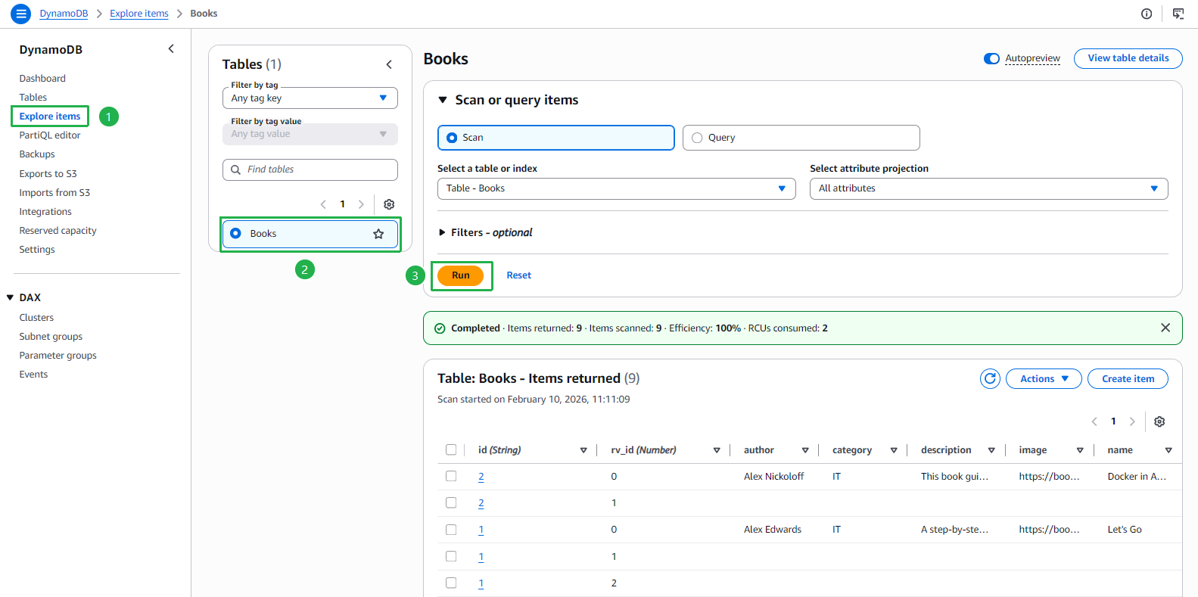
Task: Collapse the DynamoDB sidebar with its chevron
Action: 171,49
